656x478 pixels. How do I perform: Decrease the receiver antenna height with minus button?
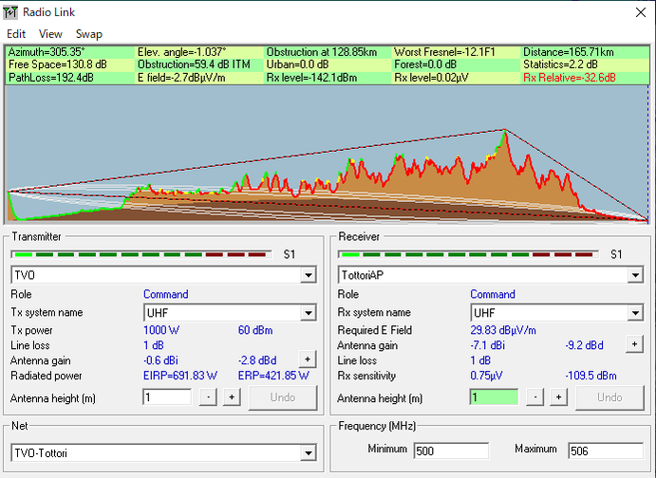click(535, 397)
